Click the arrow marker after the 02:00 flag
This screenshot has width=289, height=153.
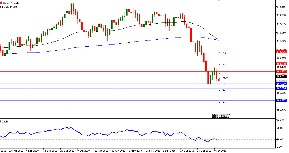coord(229,116)
